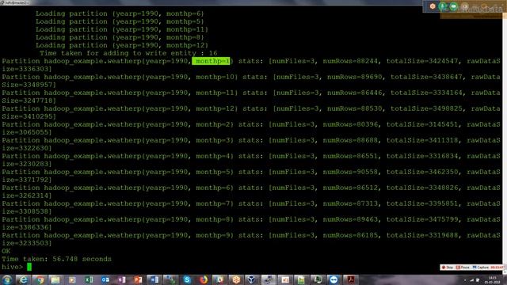Launch Internet Explorer from the taskbar
This screenshot has width=507, height=285.
tap(23, 279)
